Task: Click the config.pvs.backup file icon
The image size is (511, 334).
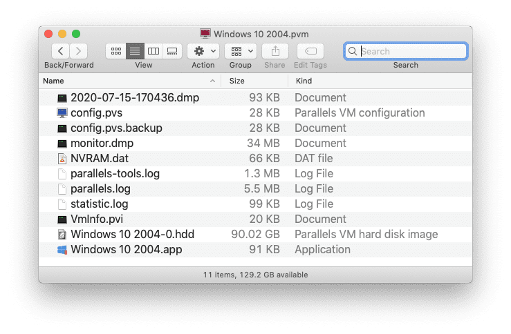Action: [x=62, y=128]
